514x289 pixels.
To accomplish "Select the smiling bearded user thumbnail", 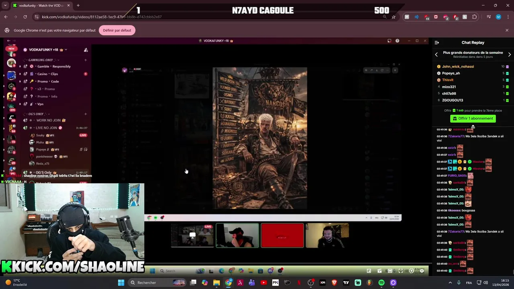I will 327,236.
